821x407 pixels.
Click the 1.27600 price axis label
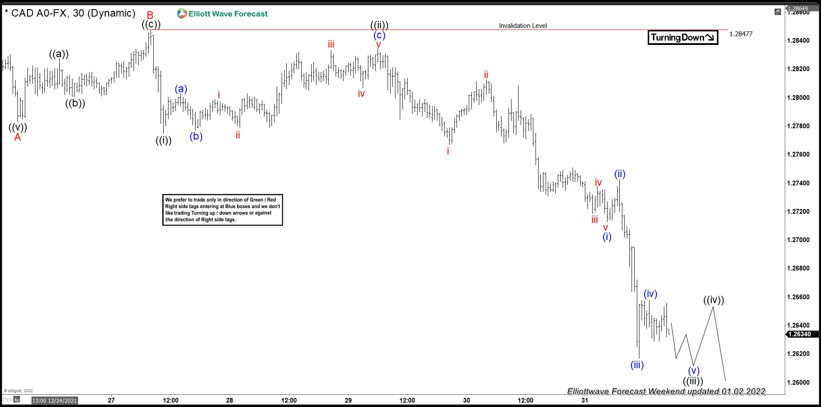click(x=798, y=154)
